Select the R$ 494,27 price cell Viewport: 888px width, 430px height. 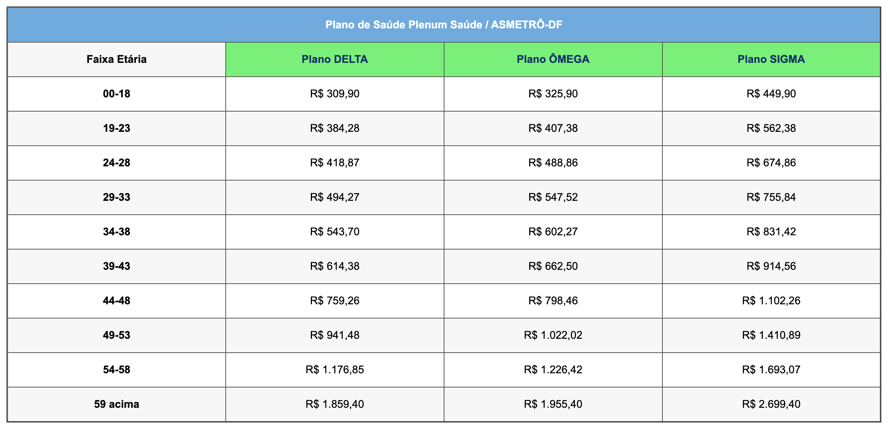pyautogui.click(x=335, y=197)
